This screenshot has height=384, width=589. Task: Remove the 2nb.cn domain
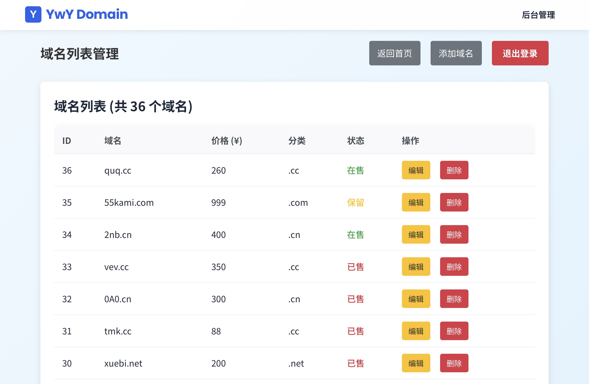click(454, 235)
